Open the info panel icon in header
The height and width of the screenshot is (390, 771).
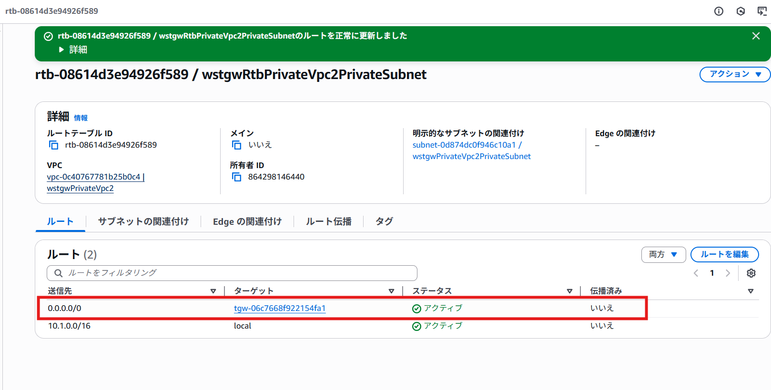point(719,11)
